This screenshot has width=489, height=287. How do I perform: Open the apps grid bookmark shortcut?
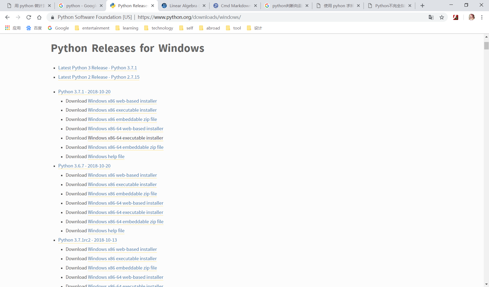[7, 28]
